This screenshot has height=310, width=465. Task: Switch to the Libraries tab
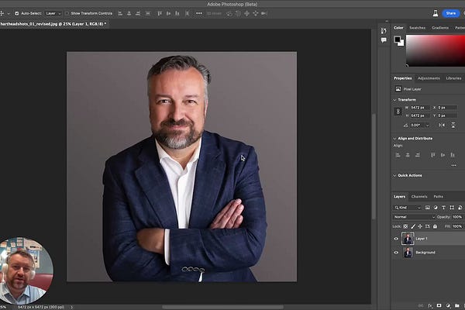tap(453, 78)
